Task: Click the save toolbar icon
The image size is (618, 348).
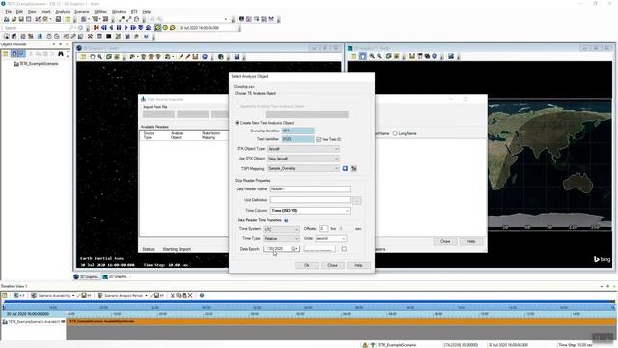Action: coord(21,19)
